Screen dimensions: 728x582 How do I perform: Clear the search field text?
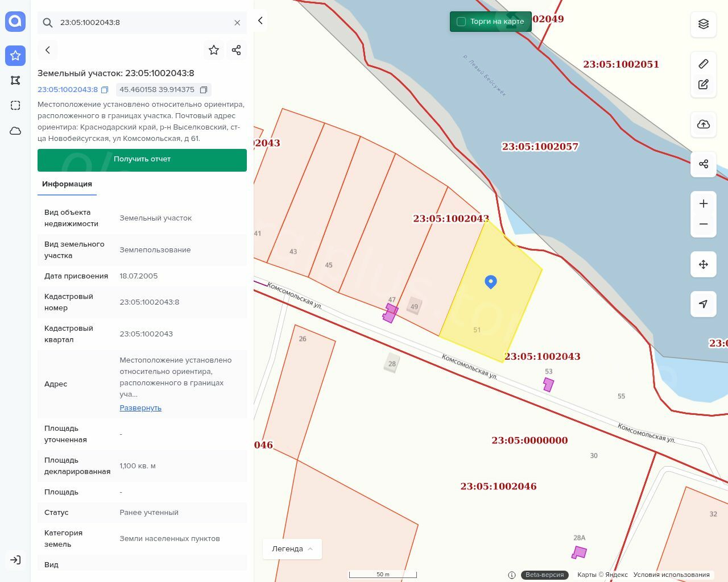237,23
